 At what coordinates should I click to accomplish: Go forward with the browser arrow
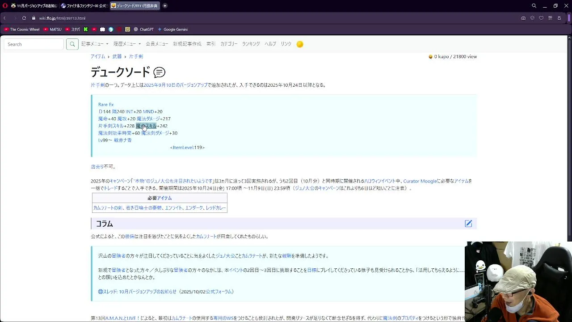coord(15,18)
